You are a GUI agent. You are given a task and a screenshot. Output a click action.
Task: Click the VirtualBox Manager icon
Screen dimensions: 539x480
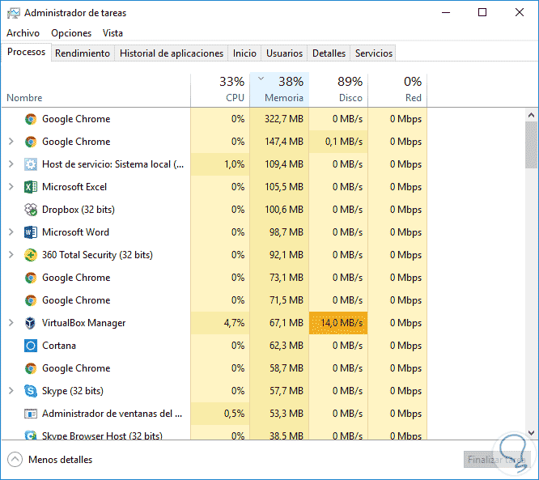click(x=31, y=323)
